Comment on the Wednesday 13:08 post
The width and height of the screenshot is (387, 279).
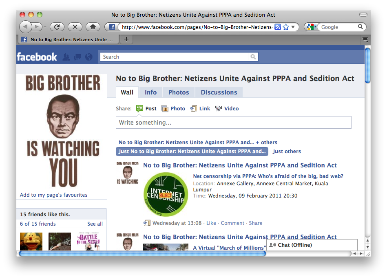click(232, 223)
